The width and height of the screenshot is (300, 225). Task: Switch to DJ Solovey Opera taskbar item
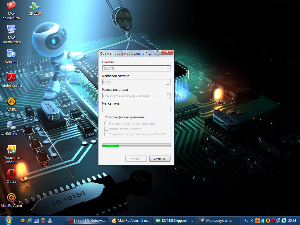coord(87,221)
